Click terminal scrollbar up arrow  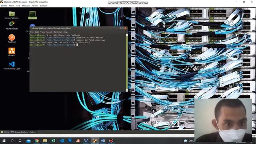coord(127,35)
